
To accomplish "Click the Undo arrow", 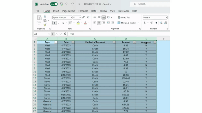I will 66,4.
